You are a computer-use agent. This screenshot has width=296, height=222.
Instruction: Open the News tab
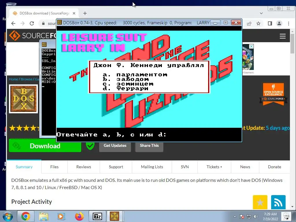tap(245, 167)
